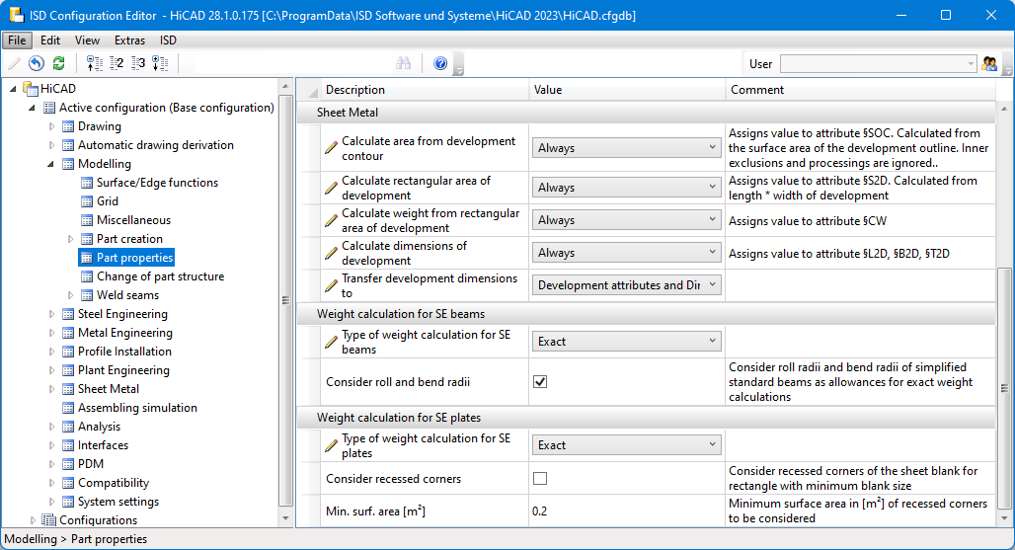Click the Comment column header
The height and width of the screenshot is (550, 1015).
pyautogui.click(x=860, y=90)
